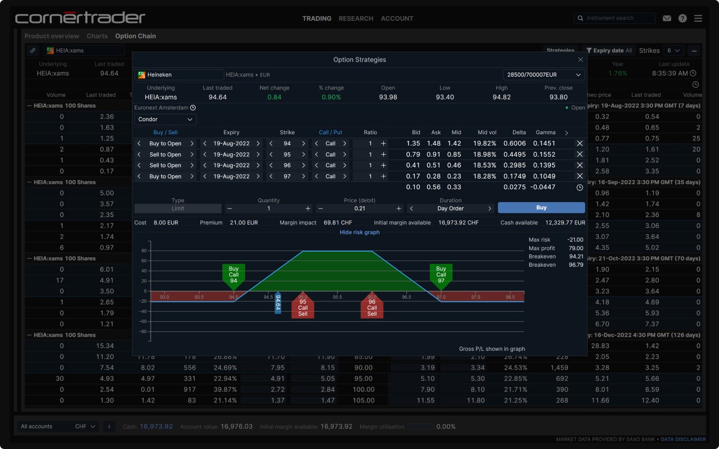Click the Instrument search field
The height and width of the screenshot is (449, 719).
tap(614, 18)
